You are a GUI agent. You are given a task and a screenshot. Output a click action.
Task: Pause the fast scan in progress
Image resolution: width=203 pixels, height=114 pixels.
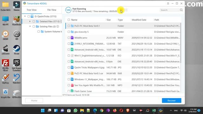121,10
